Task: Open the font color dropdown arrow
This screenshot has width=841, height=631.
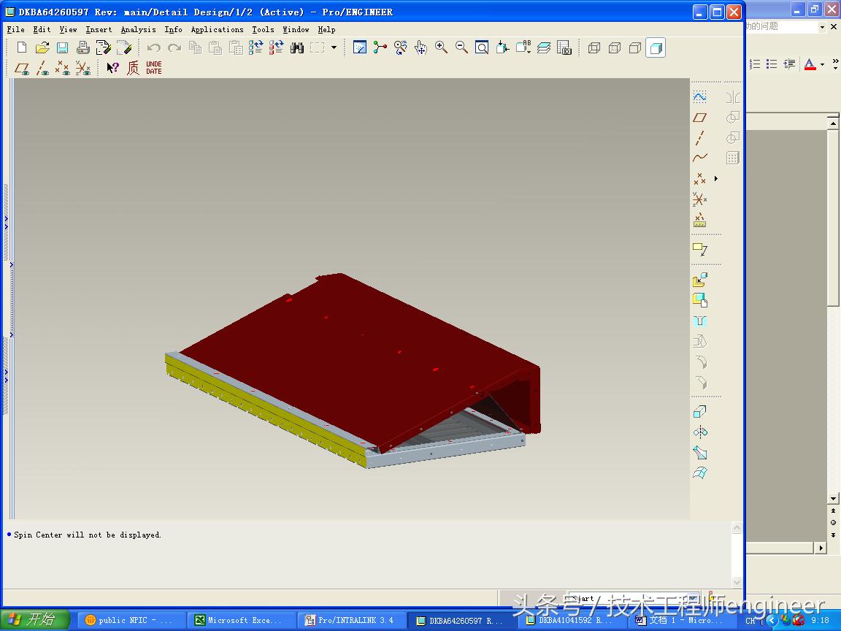Action: (822, 64)
